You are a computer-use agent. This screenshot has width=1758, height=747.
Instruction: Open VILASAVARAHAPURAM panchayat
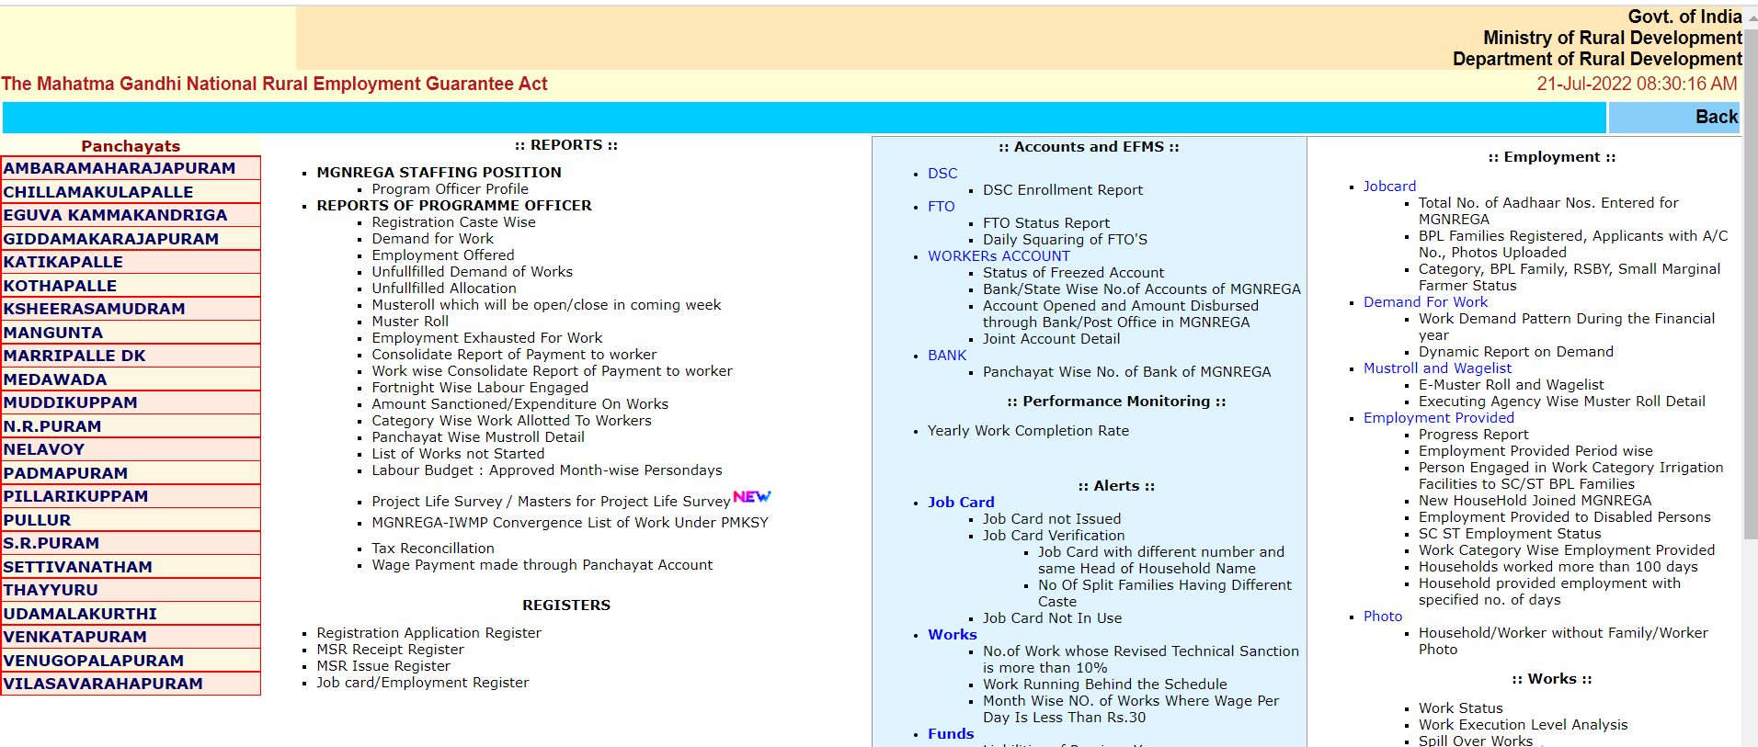(103, 684)
